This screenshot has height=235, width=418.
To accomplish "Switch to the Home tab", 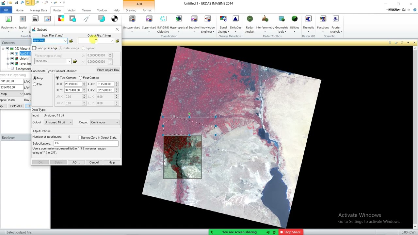I will (20, 10).
